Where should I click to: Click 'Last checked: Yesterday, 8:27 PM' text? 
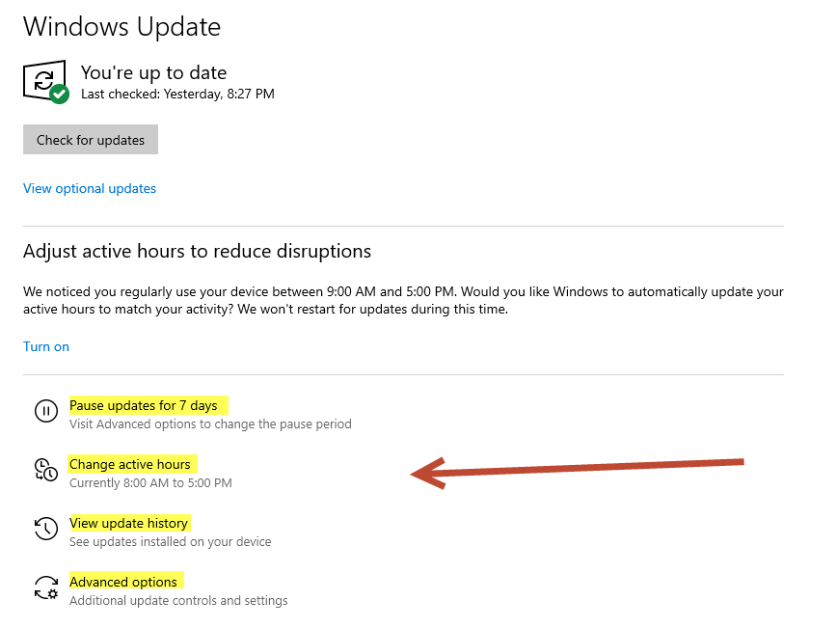tap(177, 94)
